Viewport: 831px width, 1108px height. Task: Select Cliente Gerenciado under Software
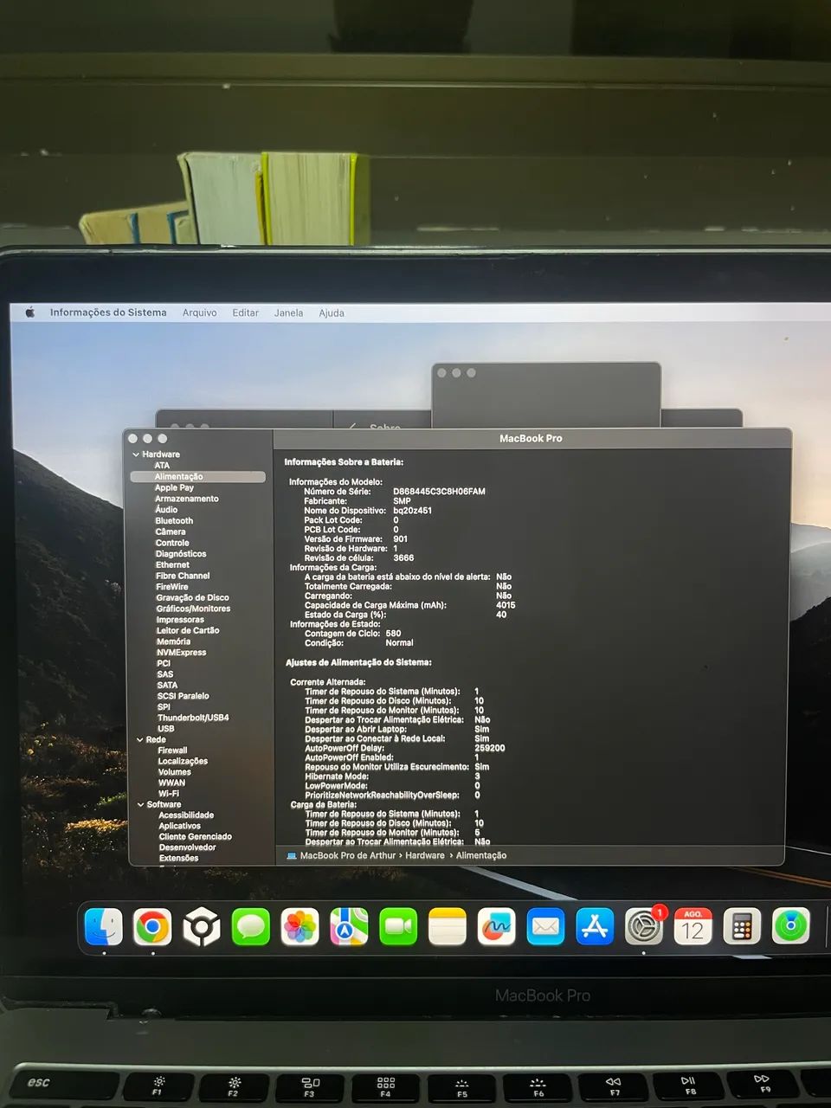point(196,837)
